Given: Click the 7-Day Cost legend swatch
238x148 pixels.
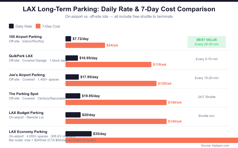Looking at the screenshot, I should click(x=38, y=26).
